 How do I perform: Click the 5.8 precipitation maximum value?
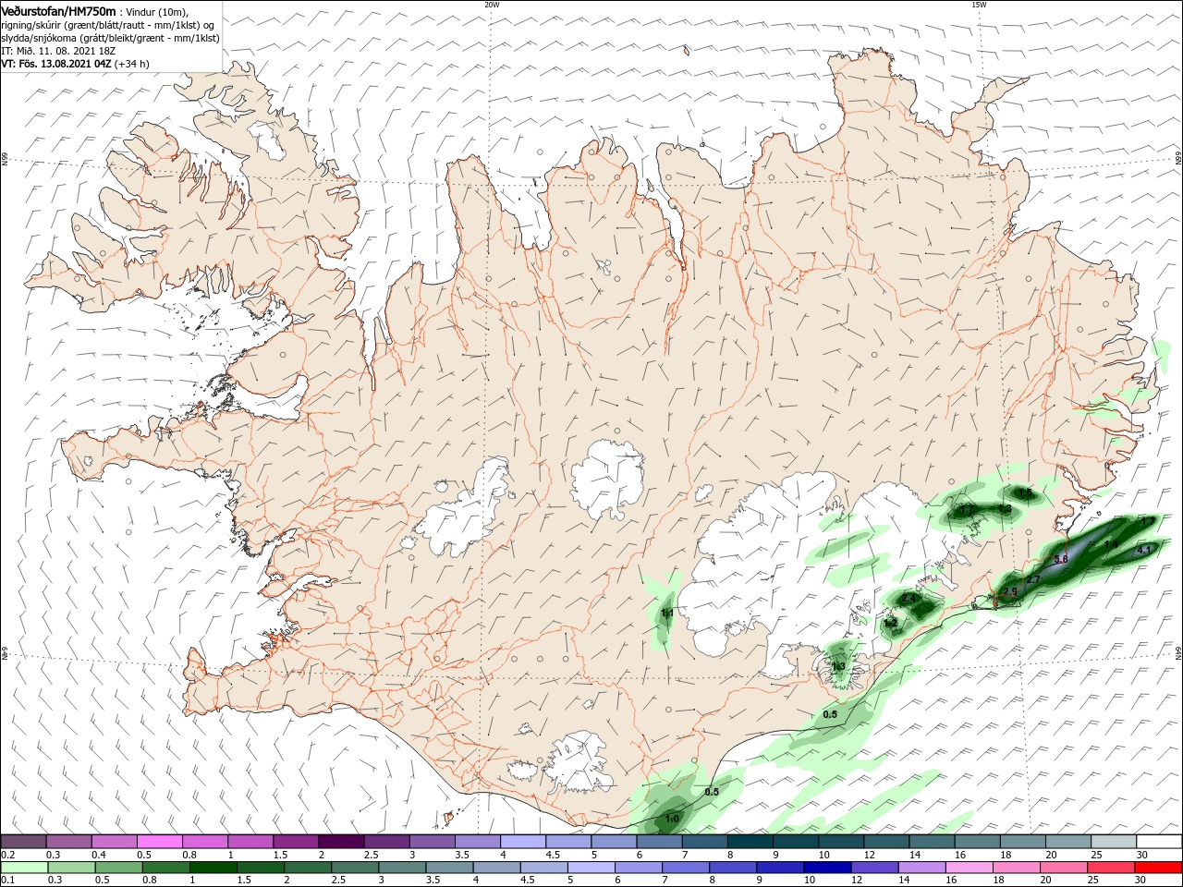(x=1061, y=559)
